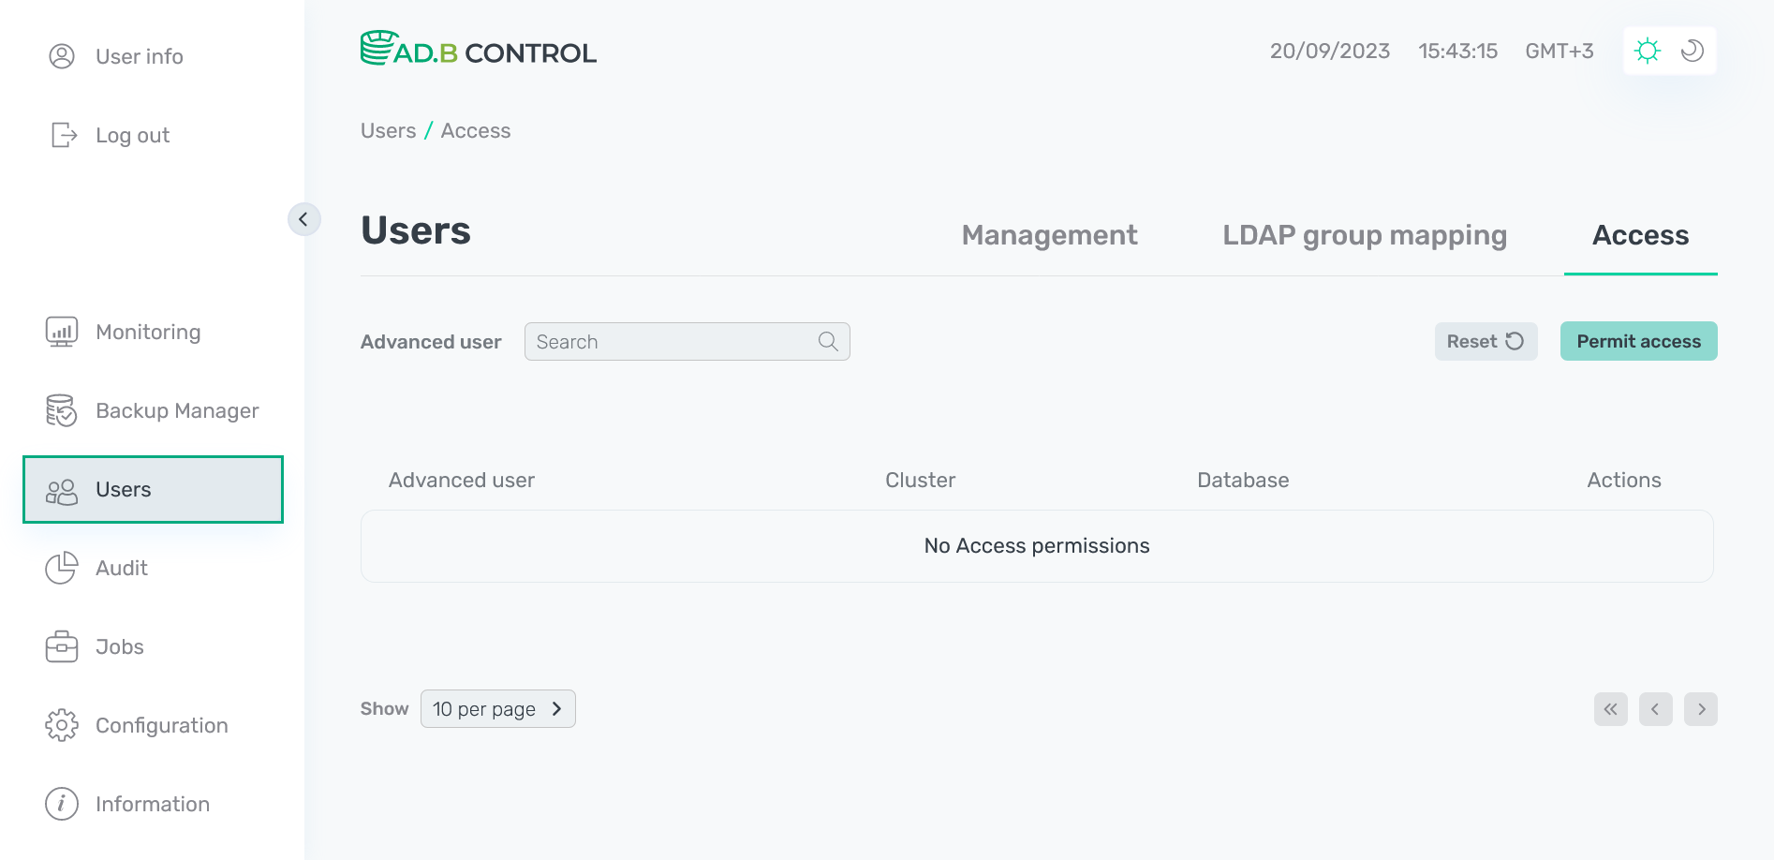Select the Backup Manager icon
This screenshot has height=860, width=1774.
61,410
